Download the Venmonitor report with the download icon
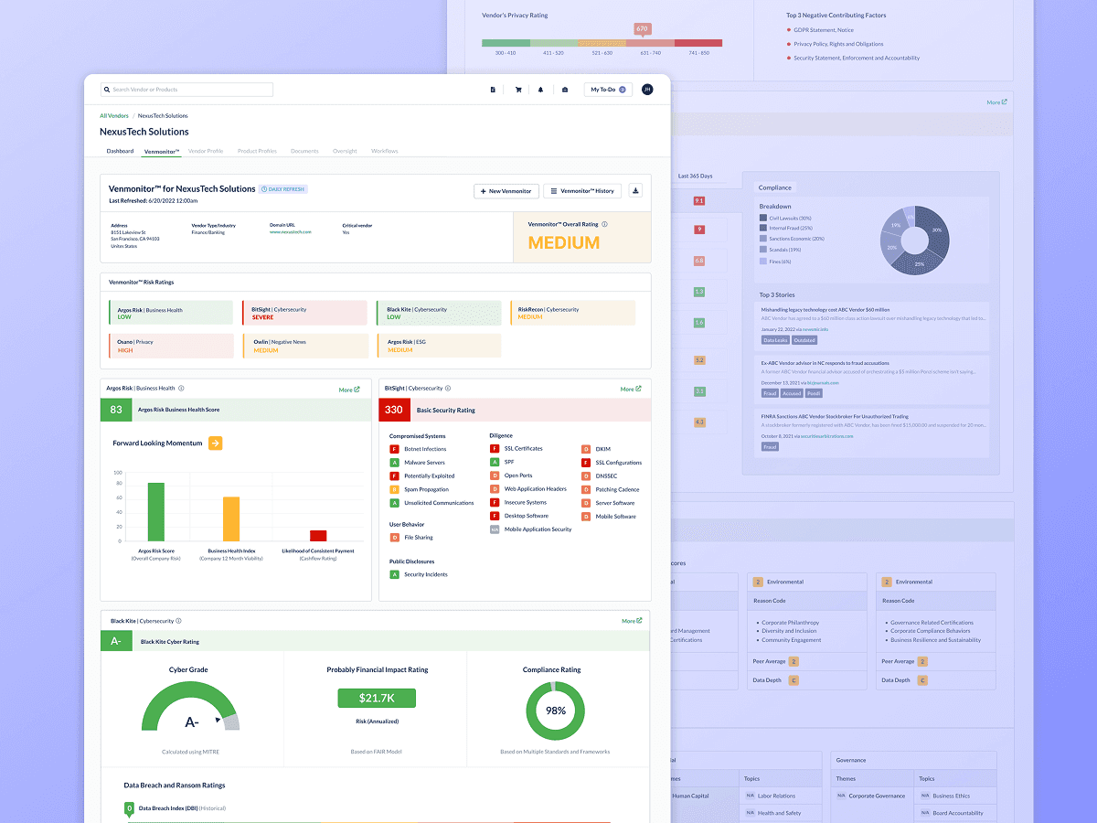Screen dimensions: 1097x823 [x=636, y=191]
